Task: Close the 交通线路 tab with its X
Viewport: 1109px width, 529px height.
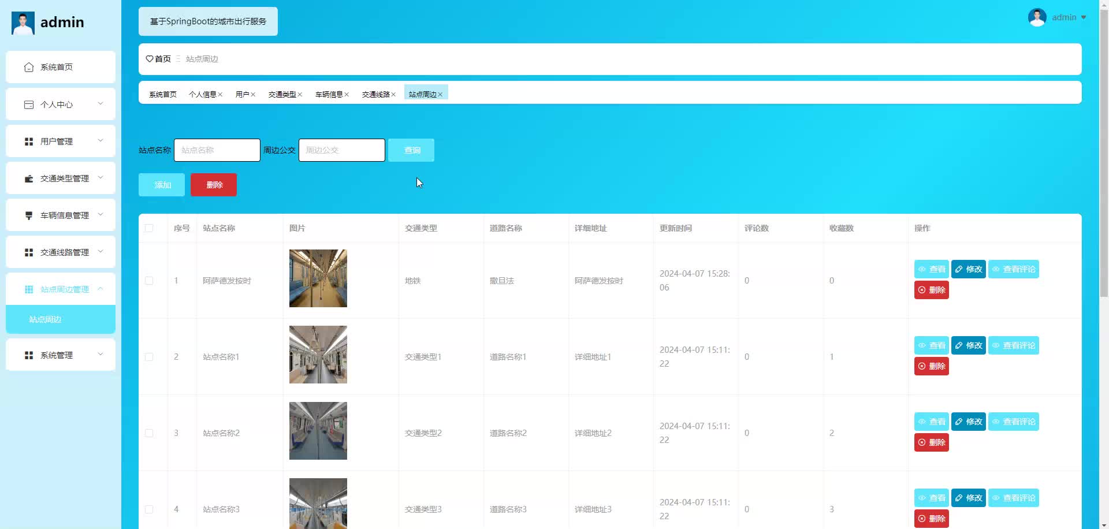Action: (393, 95)
